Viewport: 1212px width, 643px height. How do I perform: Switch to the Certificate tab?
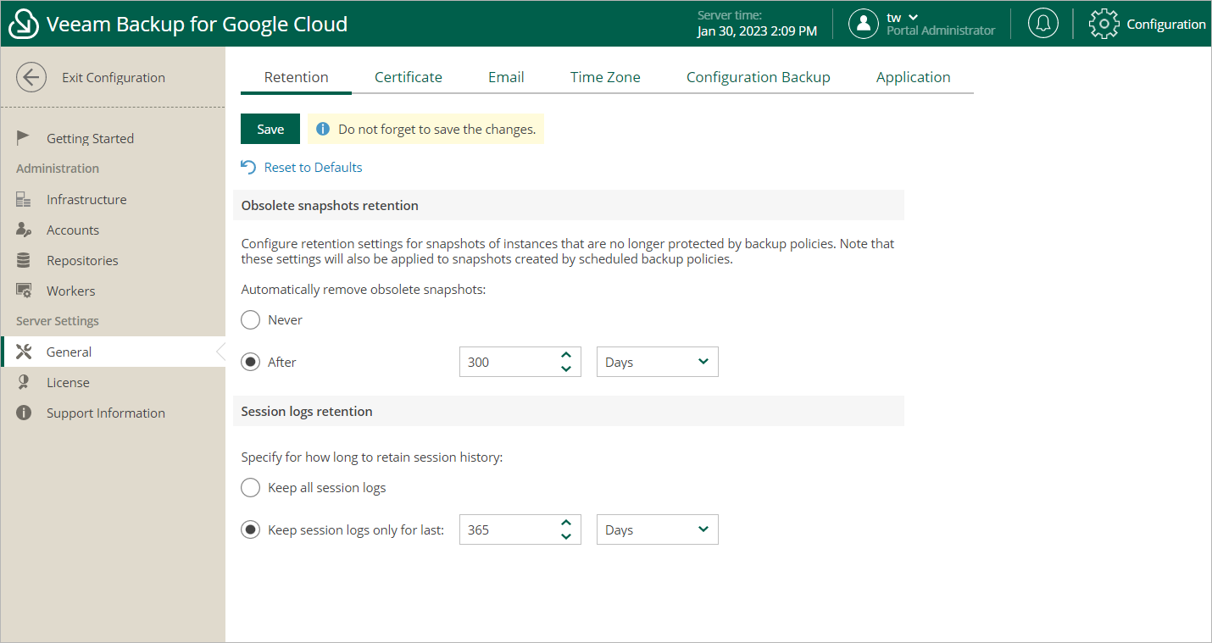click(x=409, y=77)
